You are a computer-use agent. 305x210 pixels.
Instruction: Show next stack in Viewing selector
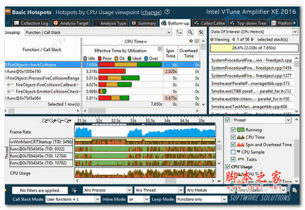click(x=252, y=40)
